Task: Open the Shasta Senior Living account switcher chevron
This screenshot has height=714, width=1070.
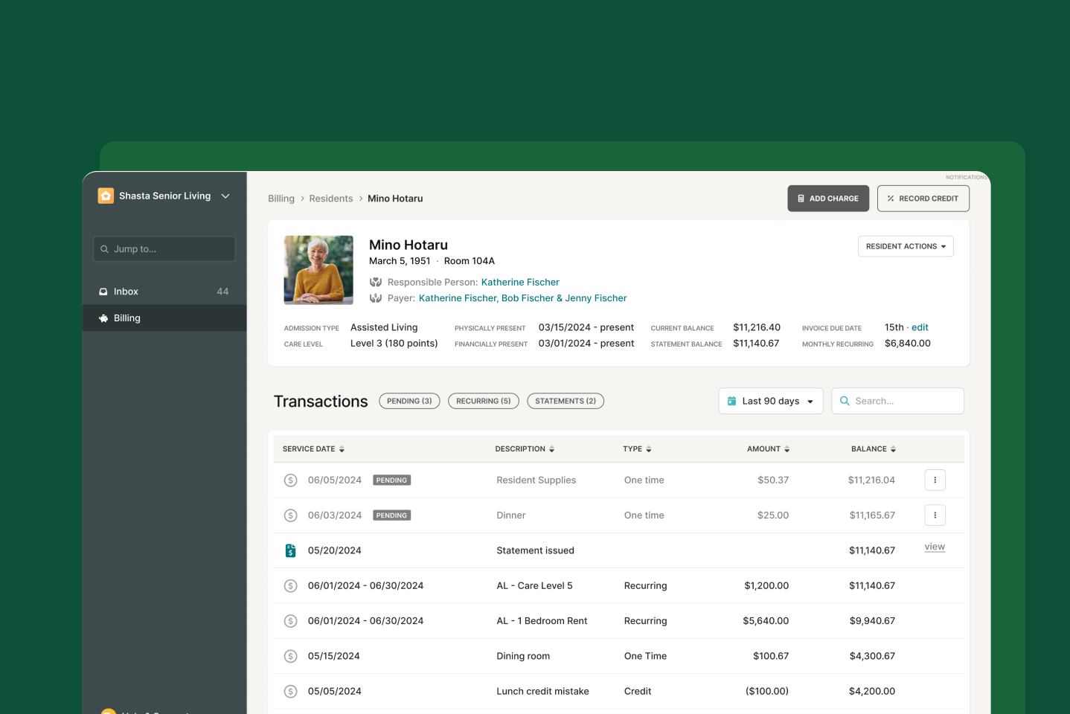Action: (225, 196)
